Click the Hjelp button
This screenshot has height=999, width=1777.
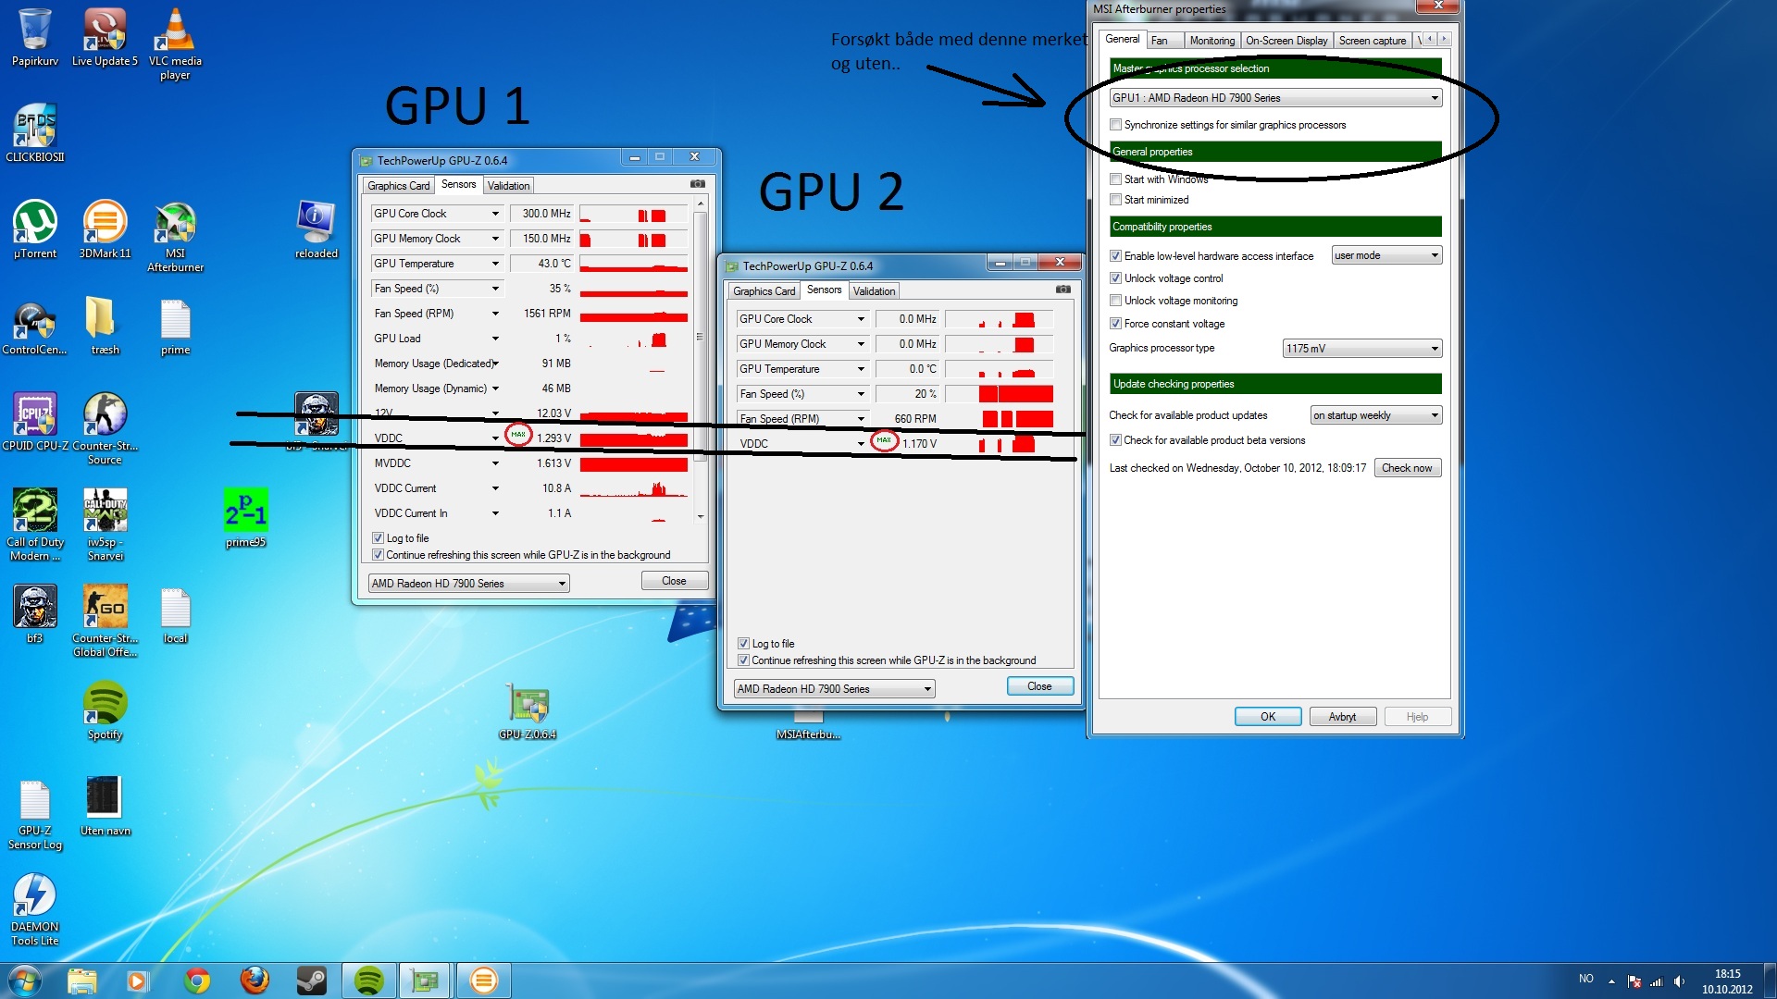pos(1417,717)
